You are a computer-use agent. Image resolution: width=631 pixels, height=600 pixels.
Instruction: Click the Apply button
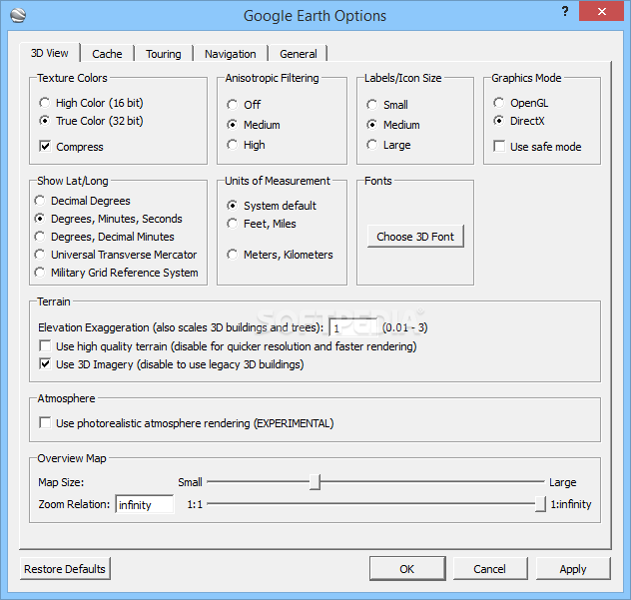pos(573,569)
